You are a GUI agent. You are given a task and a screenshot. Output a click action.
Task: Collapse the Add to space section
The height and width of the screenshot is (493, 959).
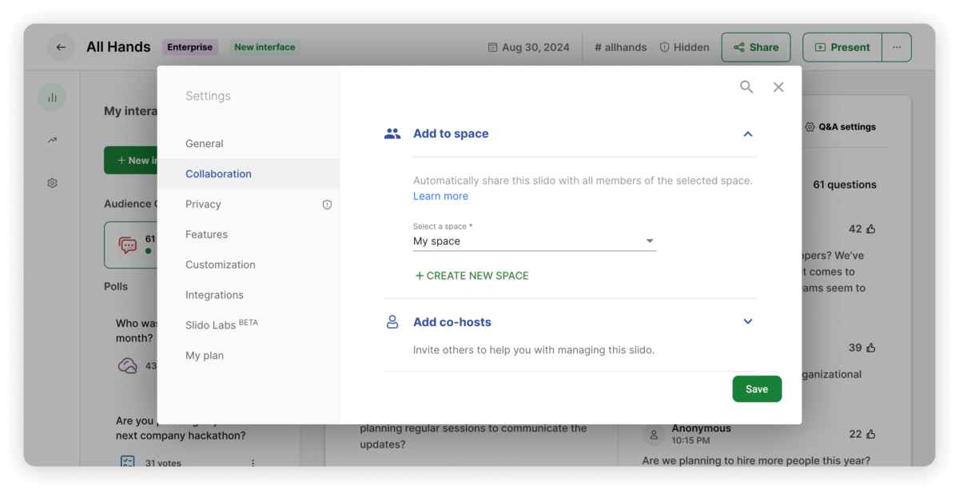[x=748, y=134]
